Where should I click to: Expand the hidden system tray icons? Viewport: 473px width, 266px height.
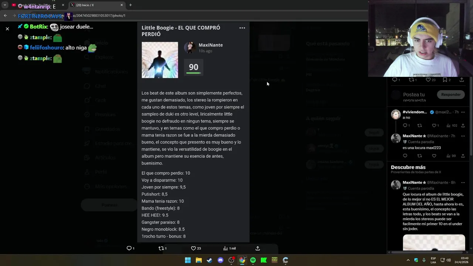click(x=408, y=260)
